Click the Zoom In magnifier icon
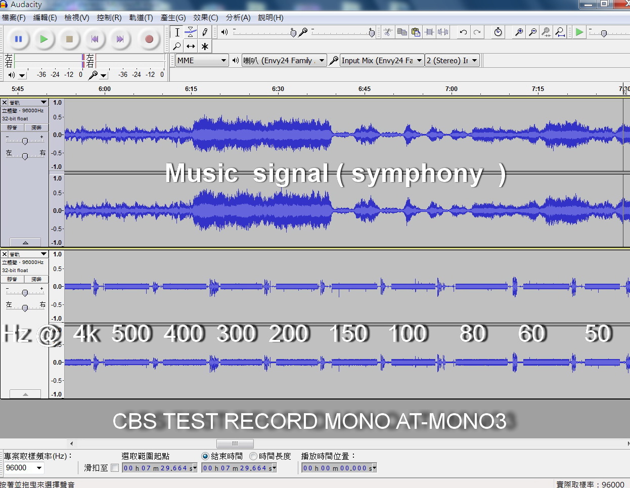 pos(519,32)
